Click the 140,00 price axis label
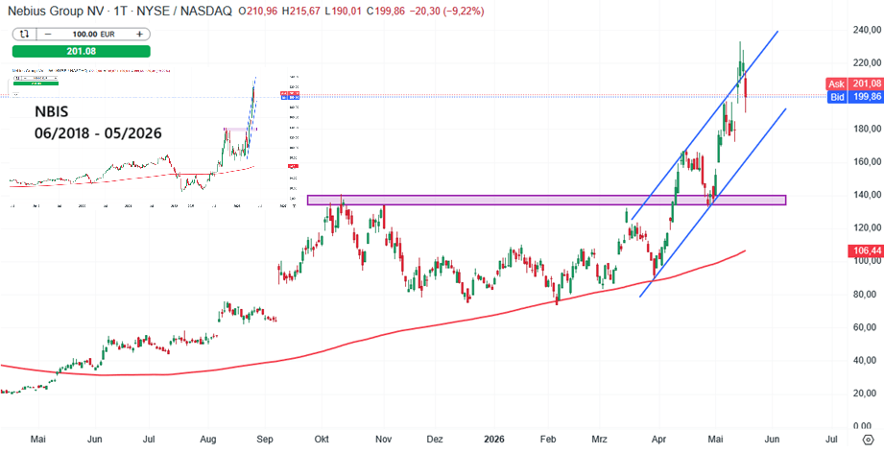 (x=866, y=195)
